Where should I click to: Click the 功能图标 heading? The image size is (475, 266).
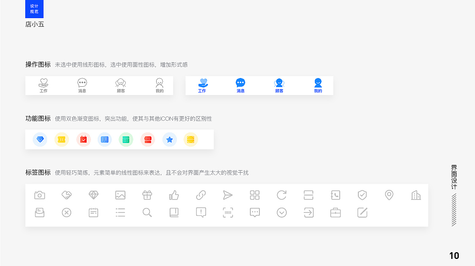pos(38,118)
